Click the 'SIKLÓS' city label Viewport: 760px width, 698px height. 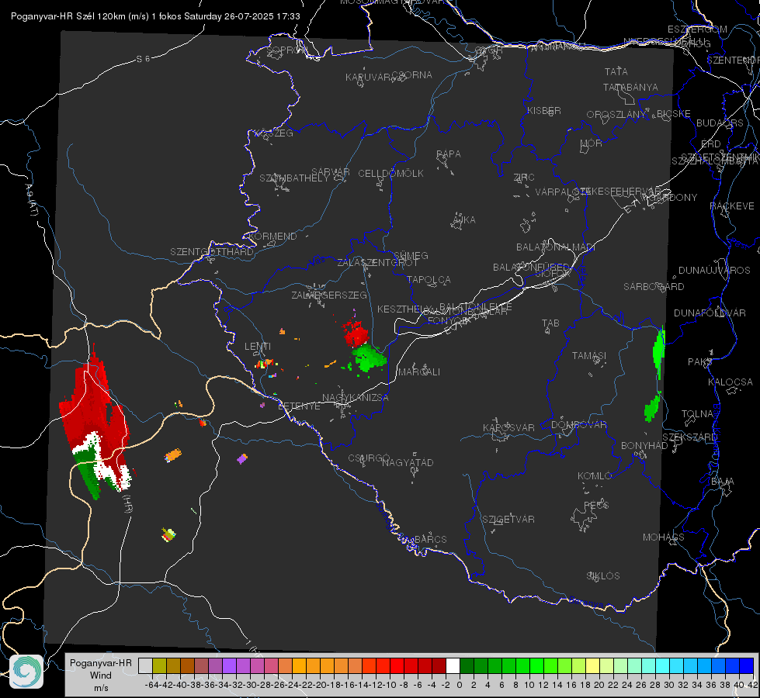tap(603, 576)
